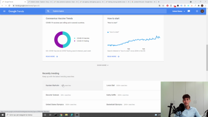Viewport: 208px width, 117px height.
Task: Read more about Coronavirus Vaccine Trends
Action: [x=52, y=57]
